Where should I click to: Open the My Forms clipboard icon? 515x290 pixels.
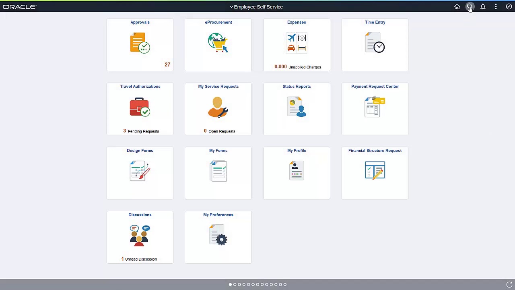[218, 171]
